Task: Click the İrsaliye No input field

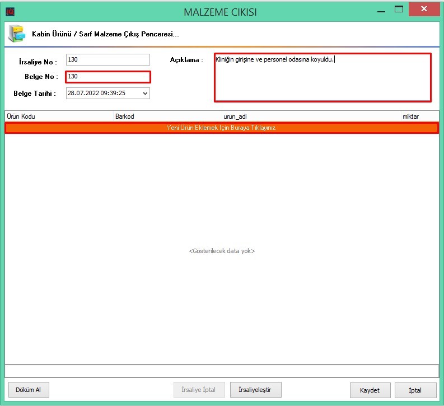Action: click(x=108, y=60)
